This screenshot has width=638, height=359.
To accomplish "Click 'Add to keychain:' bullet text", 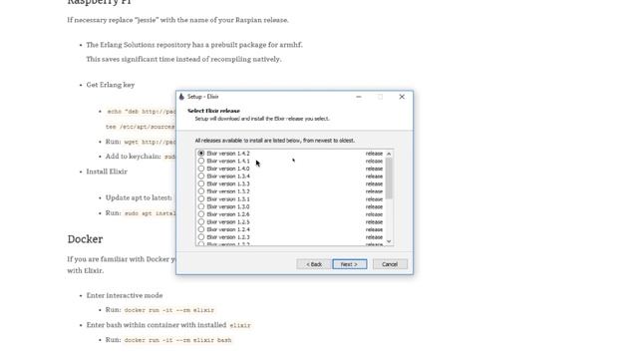I will 133,157.
